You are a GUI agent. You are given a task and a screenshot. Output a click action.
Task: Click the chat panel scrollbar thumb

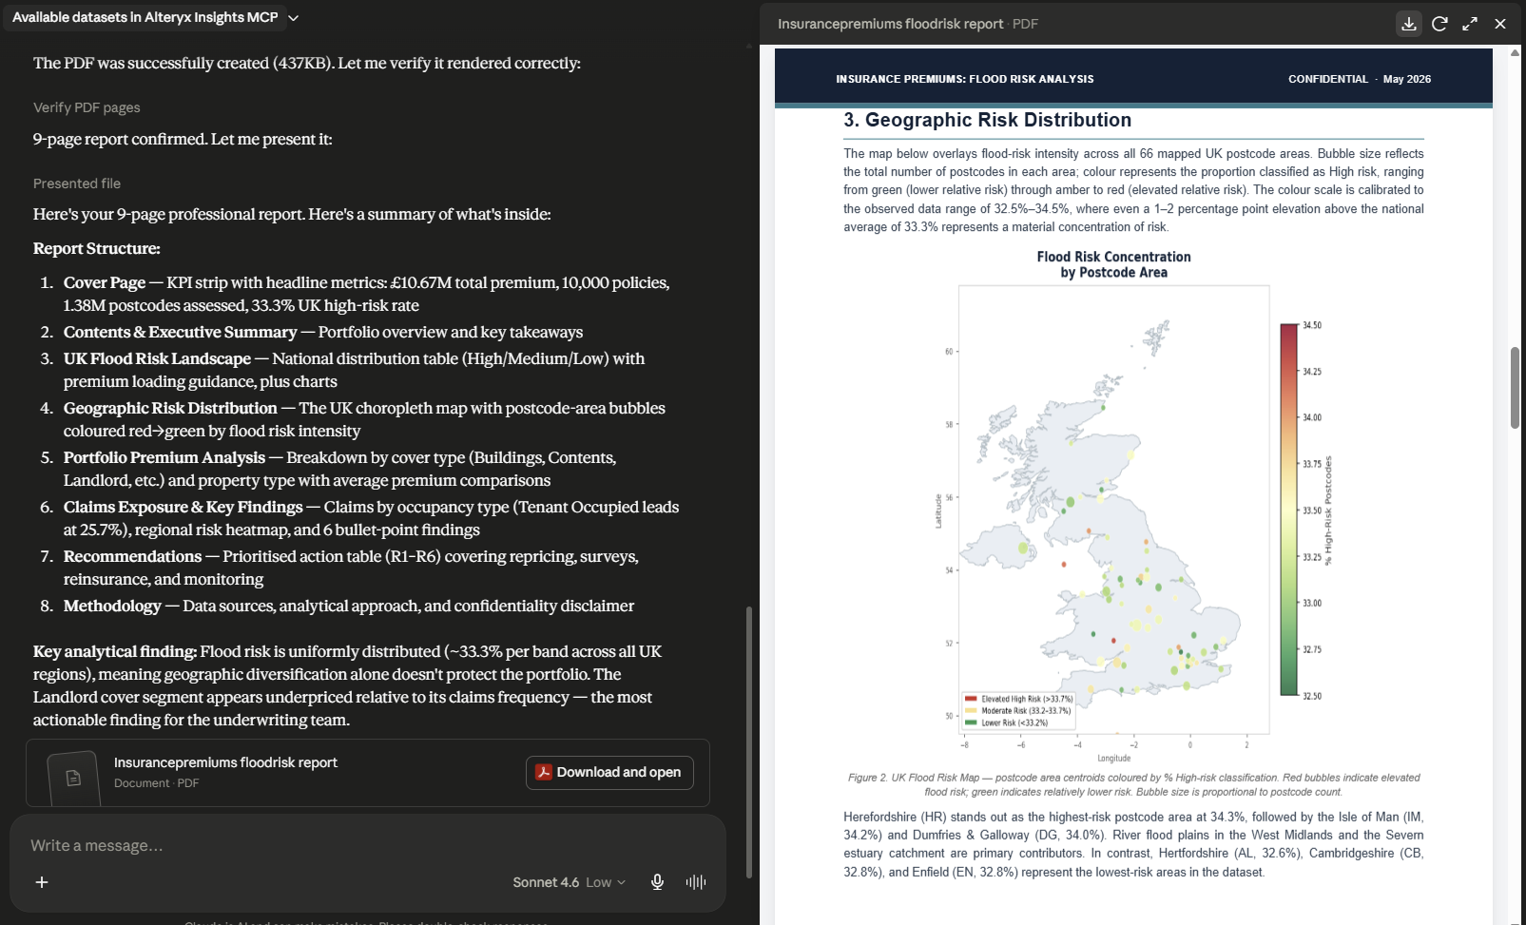(749, 742)
